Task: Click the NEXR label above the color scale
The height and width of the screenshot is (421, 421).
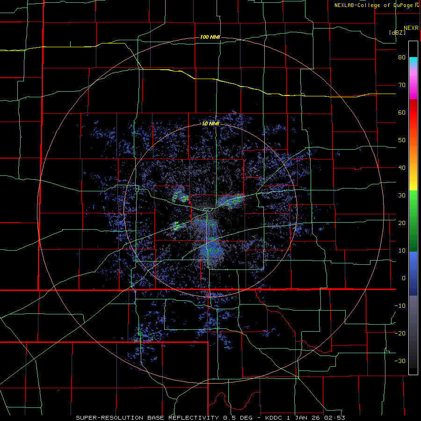Action: coord(411,28)
